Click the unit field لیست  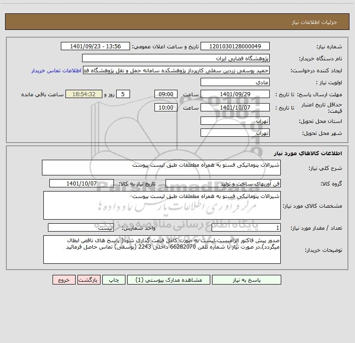81,228
